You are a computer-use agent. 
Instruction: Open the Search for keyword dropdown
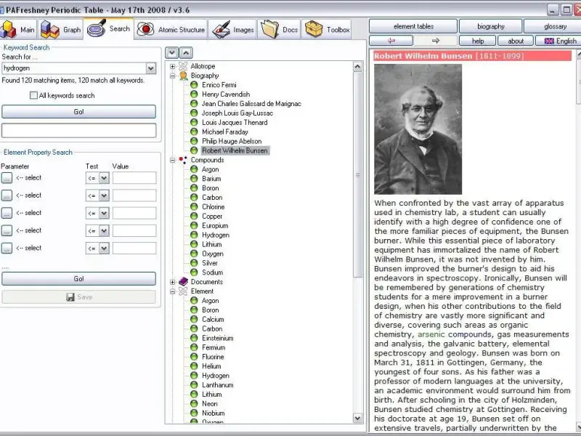(x=151, y=68)
